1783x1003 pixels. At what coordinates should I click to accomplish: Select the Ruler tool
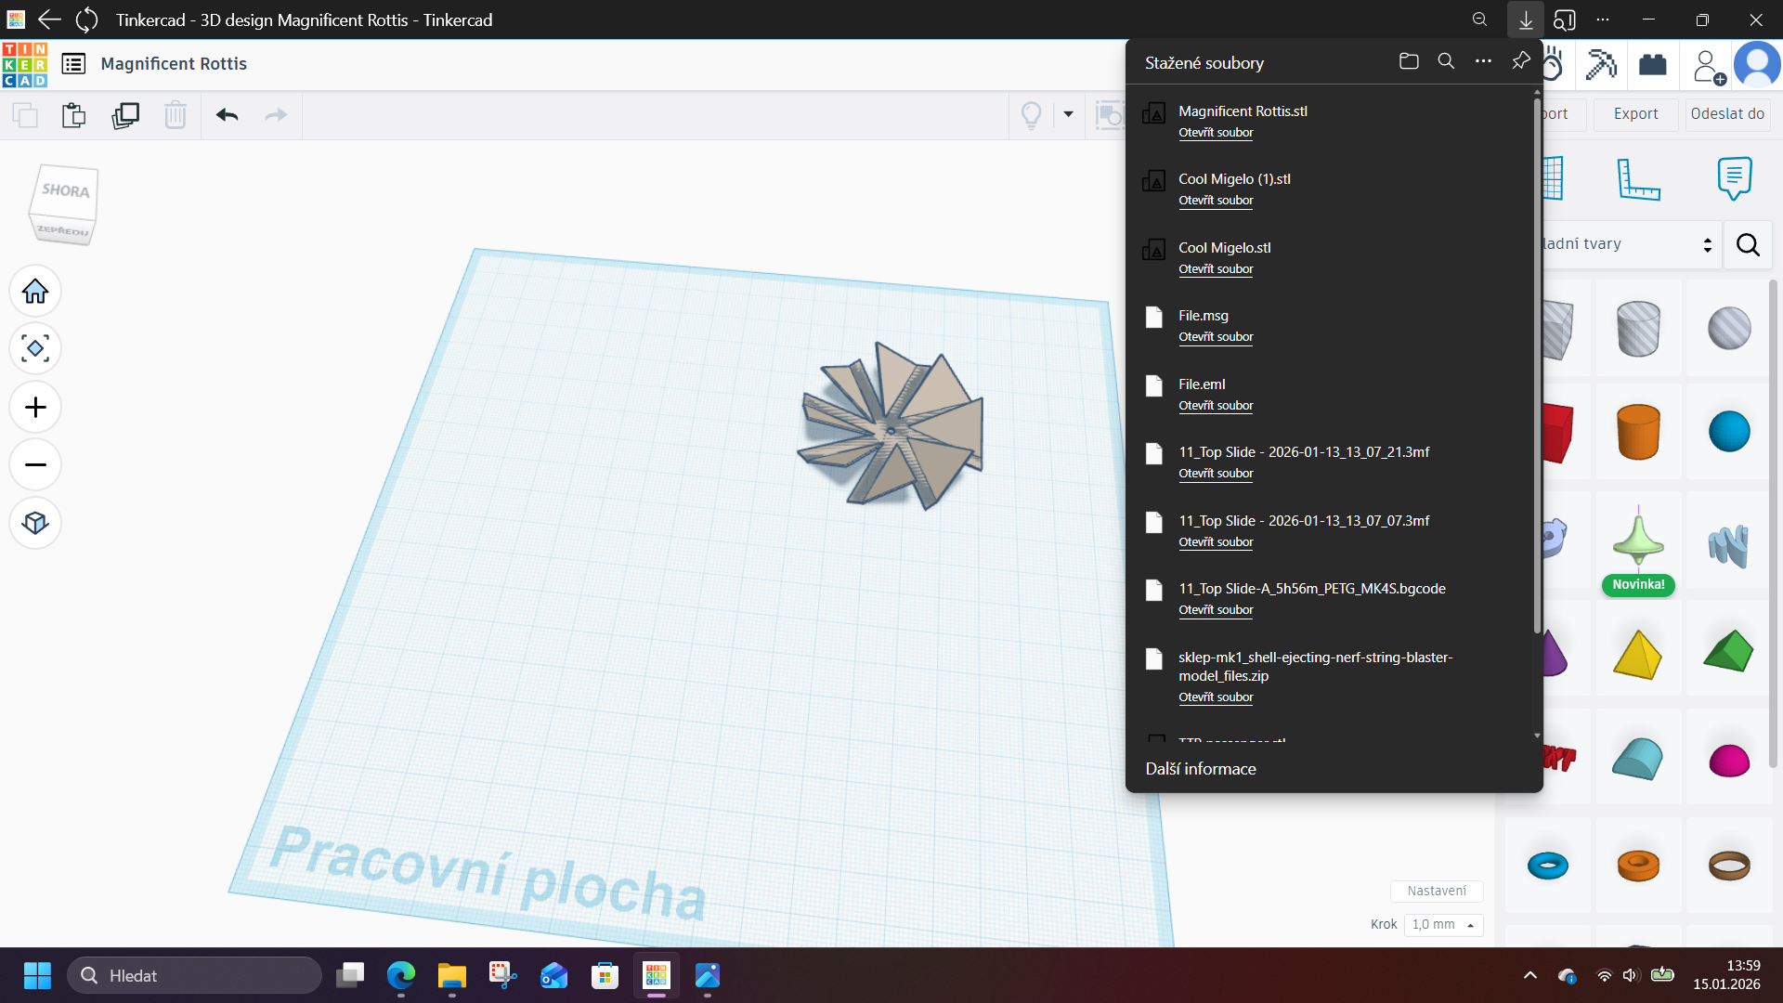(1639, 178)
